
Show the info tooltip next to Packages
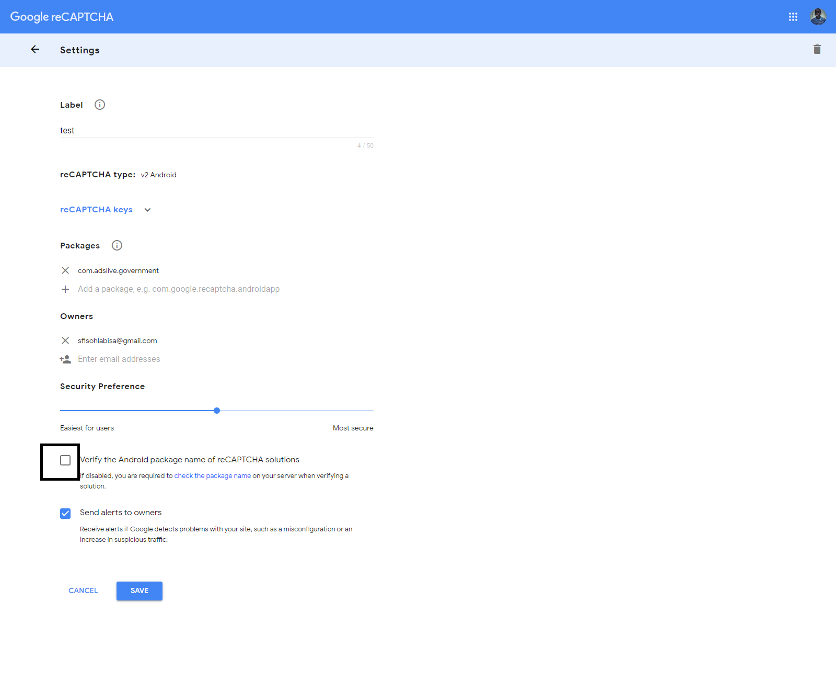click(117, 245)
